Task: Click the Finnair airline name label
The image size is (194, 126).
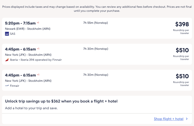Action: [15, 86]
